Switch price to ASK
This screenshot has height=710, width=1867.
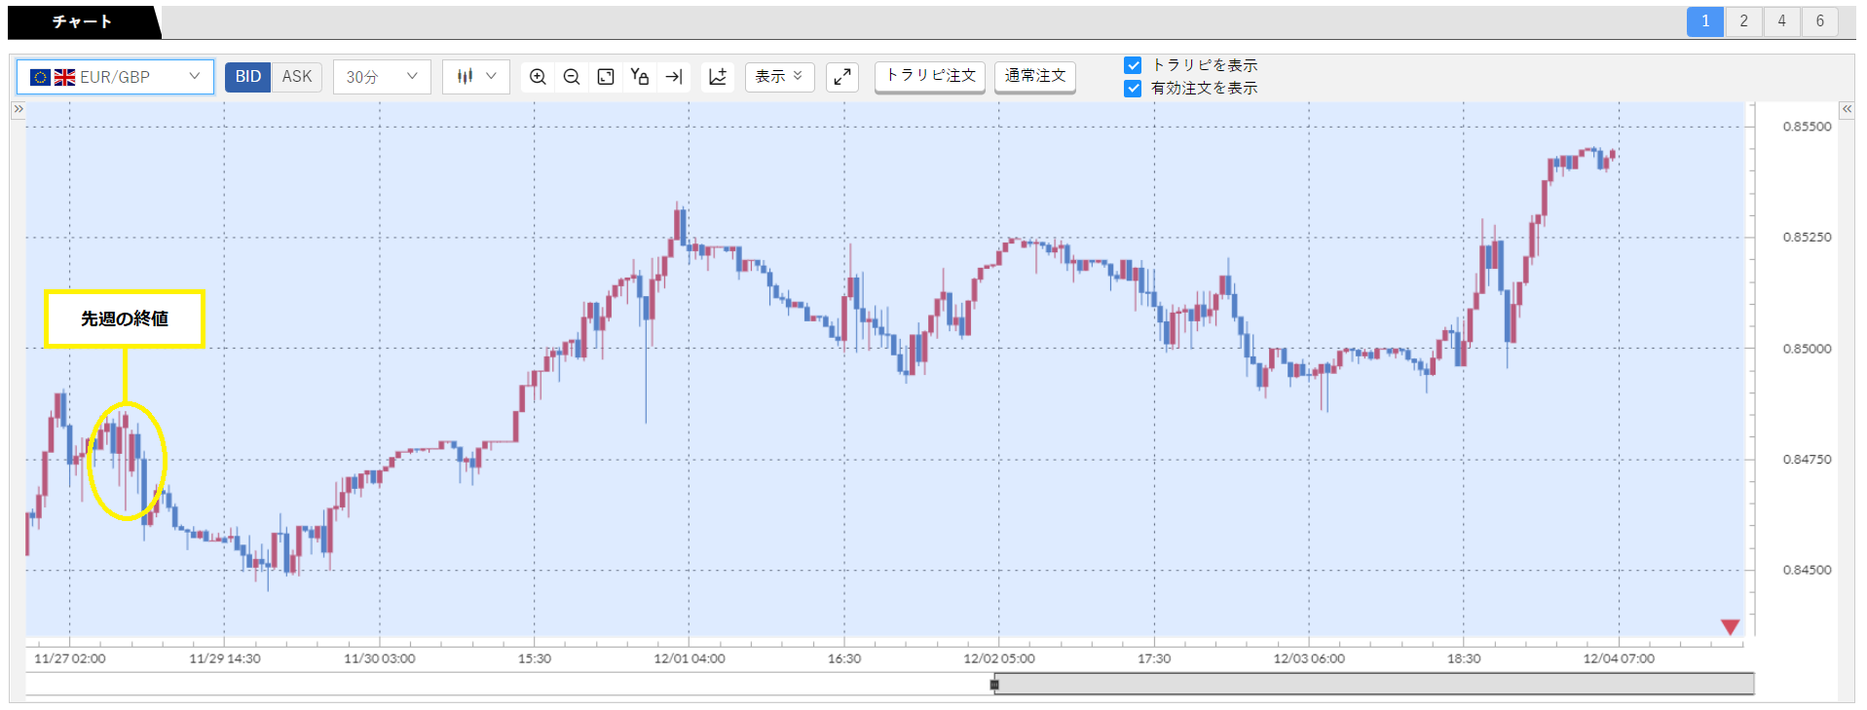click(297, 77)
